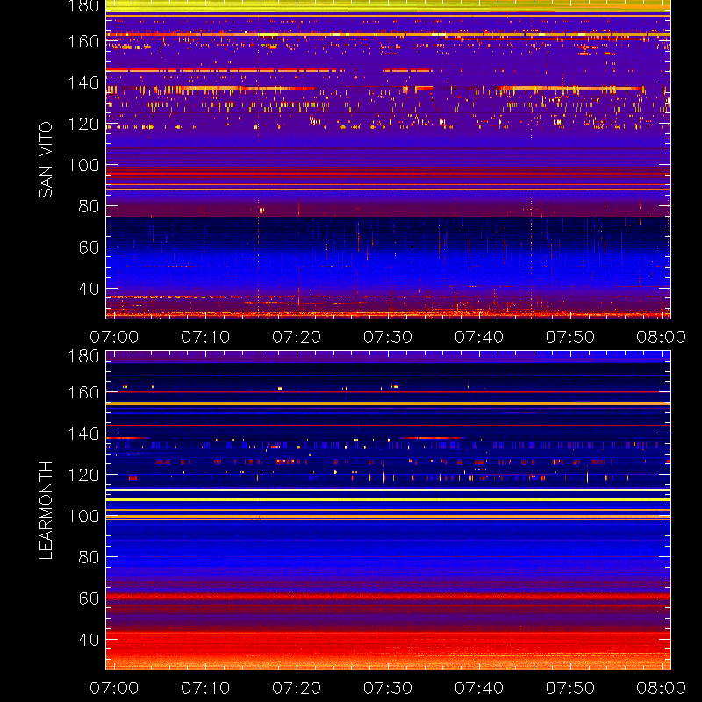Click 07:30 under the San Vito spectrogram

(x=388, y=337)
